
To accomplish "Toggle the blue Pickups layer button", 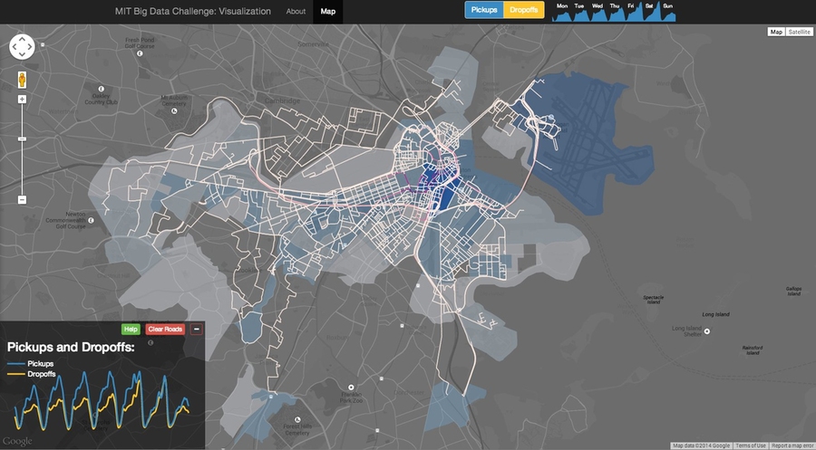I will 484,10.
